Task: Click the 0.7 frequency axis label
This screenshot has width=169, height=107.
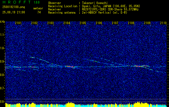Action: (2, 88)
